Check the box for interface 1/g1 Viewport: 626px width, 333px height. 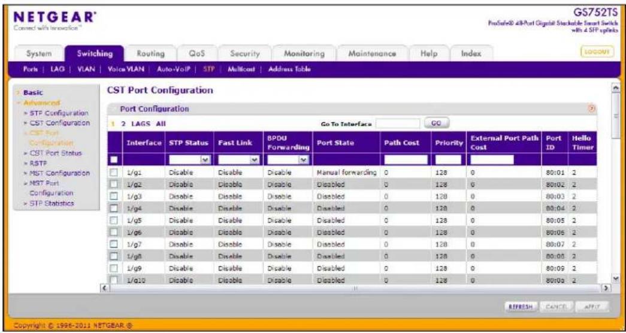click(x=115, y=172)
